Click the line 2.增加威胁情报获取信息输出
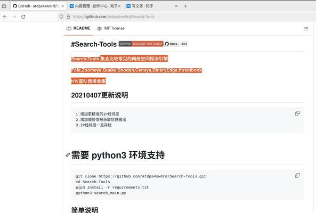316x213 pixels. (101, 120)
